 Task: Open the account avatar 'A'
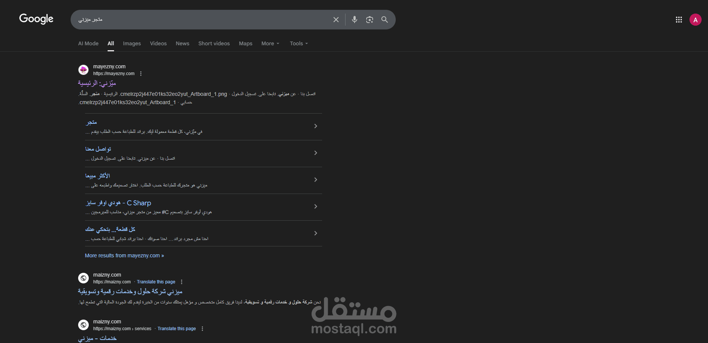696,20
